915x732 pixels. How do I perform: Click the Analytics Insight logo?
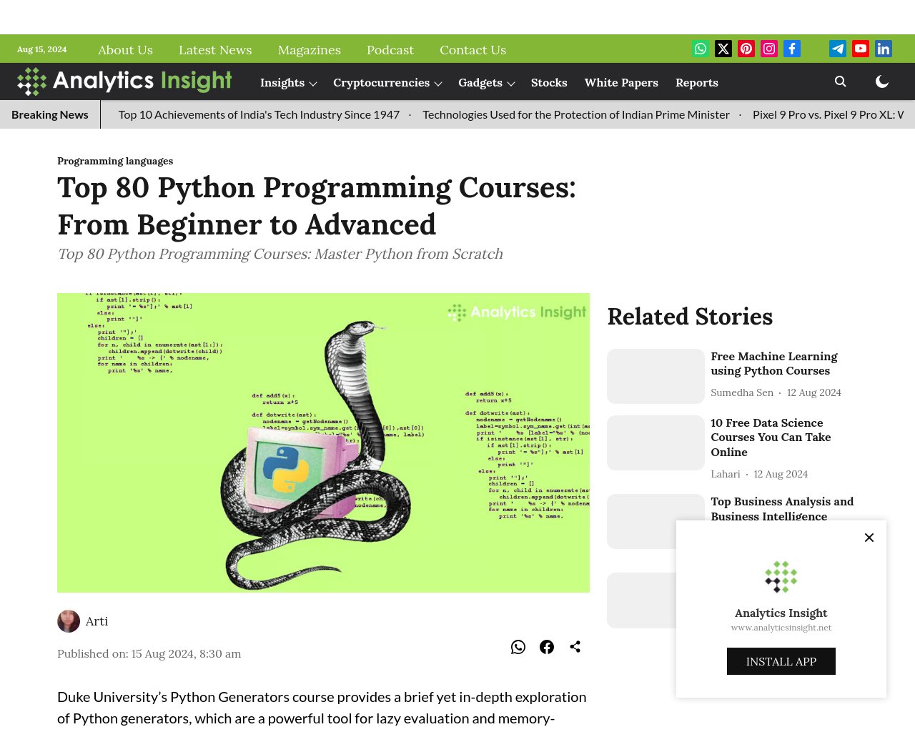click(124, 81)
